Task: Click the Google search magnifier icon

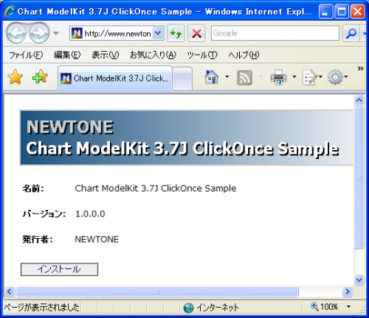Action: (351, 33)
